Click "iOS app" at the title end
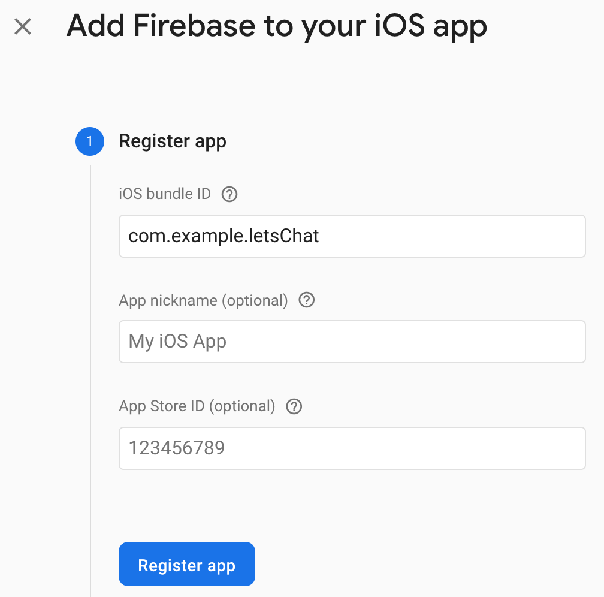The width and height of the screenshot is (604, 597). pyautogui.click(x=430, y=27)
